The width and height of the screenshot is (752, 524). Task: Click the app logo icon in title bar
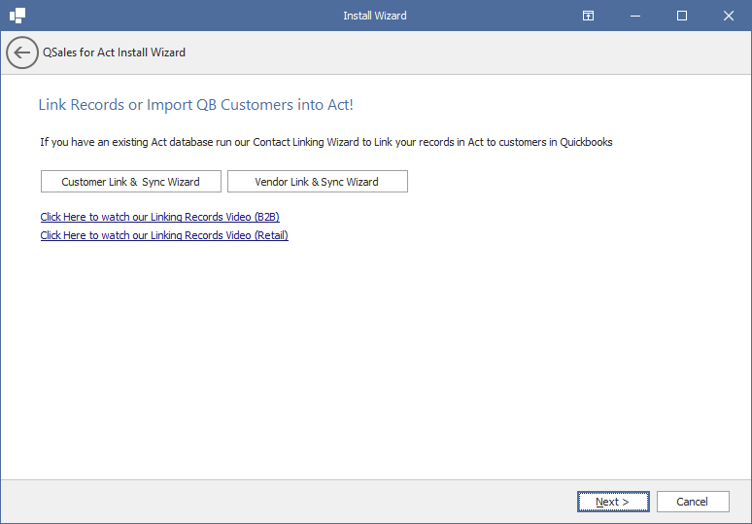click(17, 16)
